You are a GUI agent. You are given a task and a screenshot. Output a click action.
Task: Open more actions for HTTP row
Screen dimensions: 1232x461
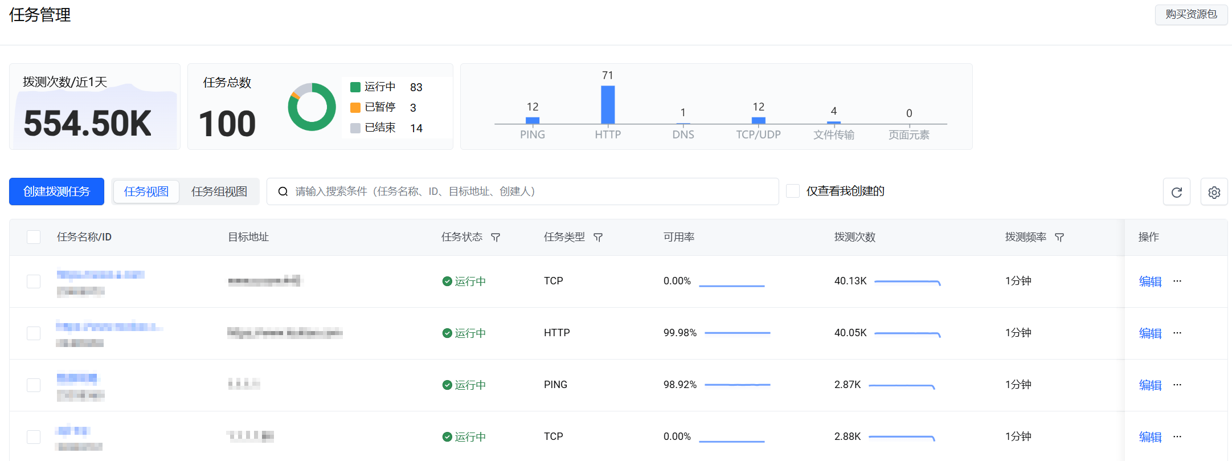[1177, 333]
